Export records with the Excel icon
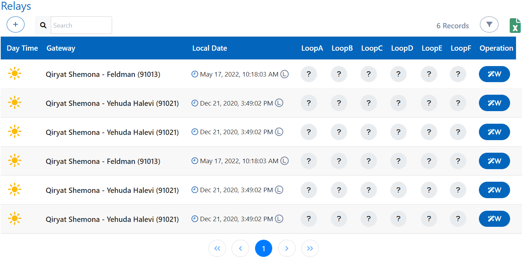The image size is (522, 260). (515, 26)
